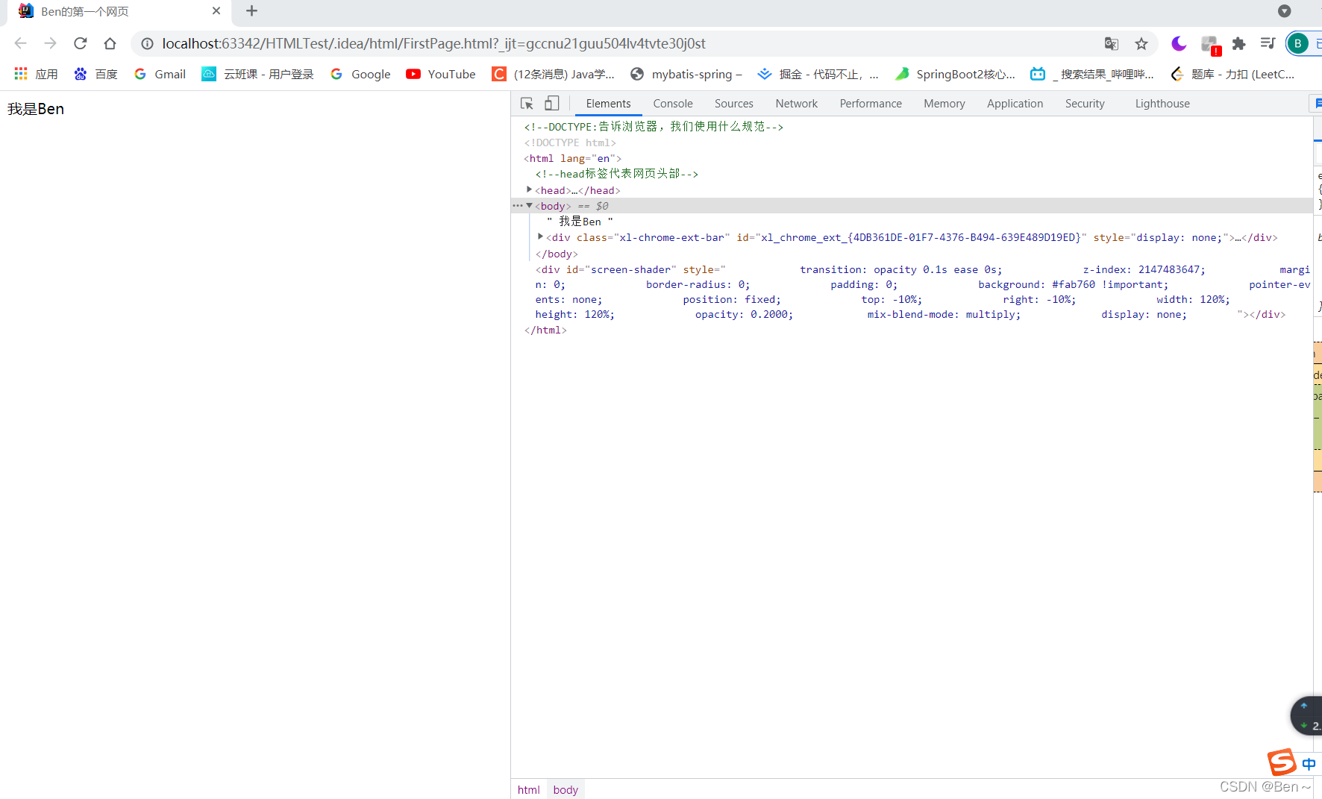This screenshot has height=799, width=1322.
Task: Close the Ben的第一个网页 tab
Action: 216,10
